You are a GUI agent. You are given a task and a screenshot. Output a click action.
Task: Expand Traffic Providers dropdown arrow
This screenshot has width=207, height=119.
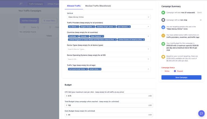(149, 27)
